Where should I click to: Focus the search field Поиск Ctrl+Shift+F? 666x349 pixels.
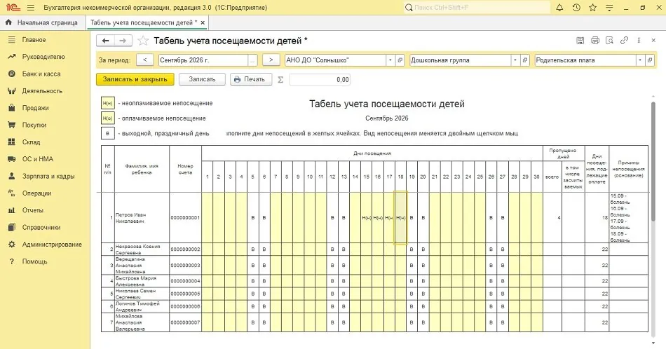[x=476, y=8]
